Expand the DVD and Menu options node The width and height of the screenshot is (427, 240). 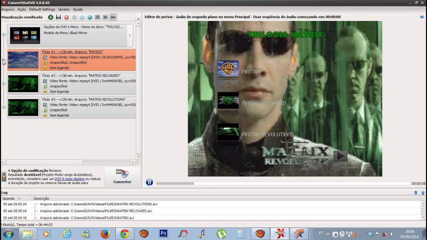coord(4,35)
